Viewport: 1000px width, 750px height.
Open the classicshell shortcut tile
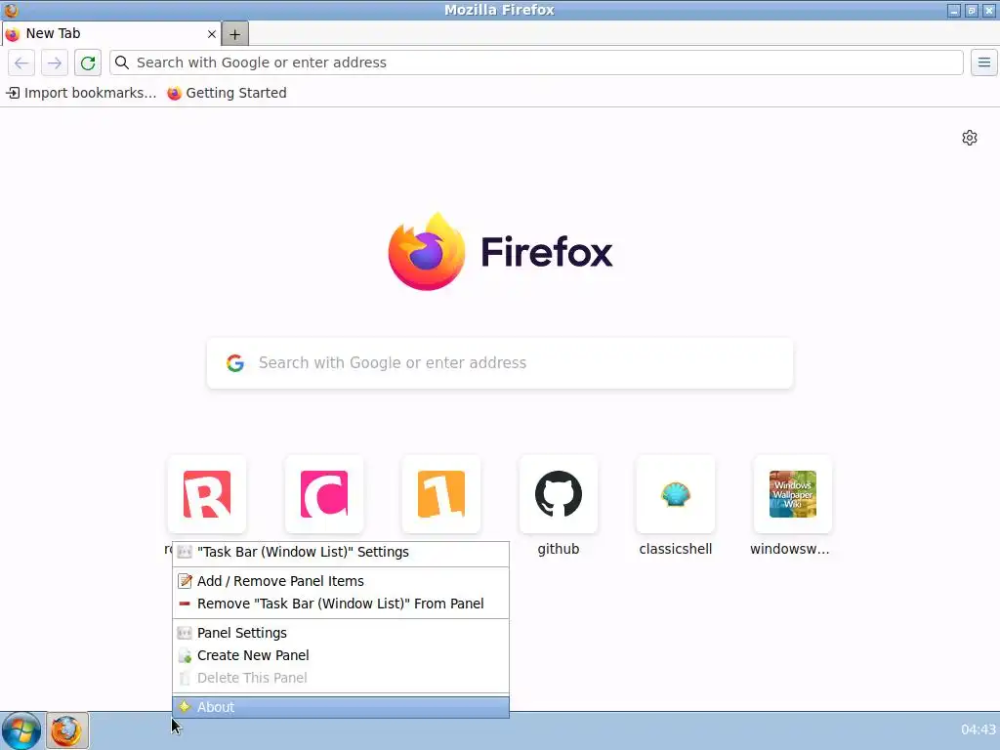[676, 494]
